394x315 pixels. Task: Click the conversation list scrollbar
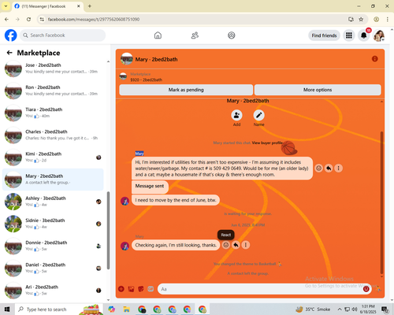[108, 231]
